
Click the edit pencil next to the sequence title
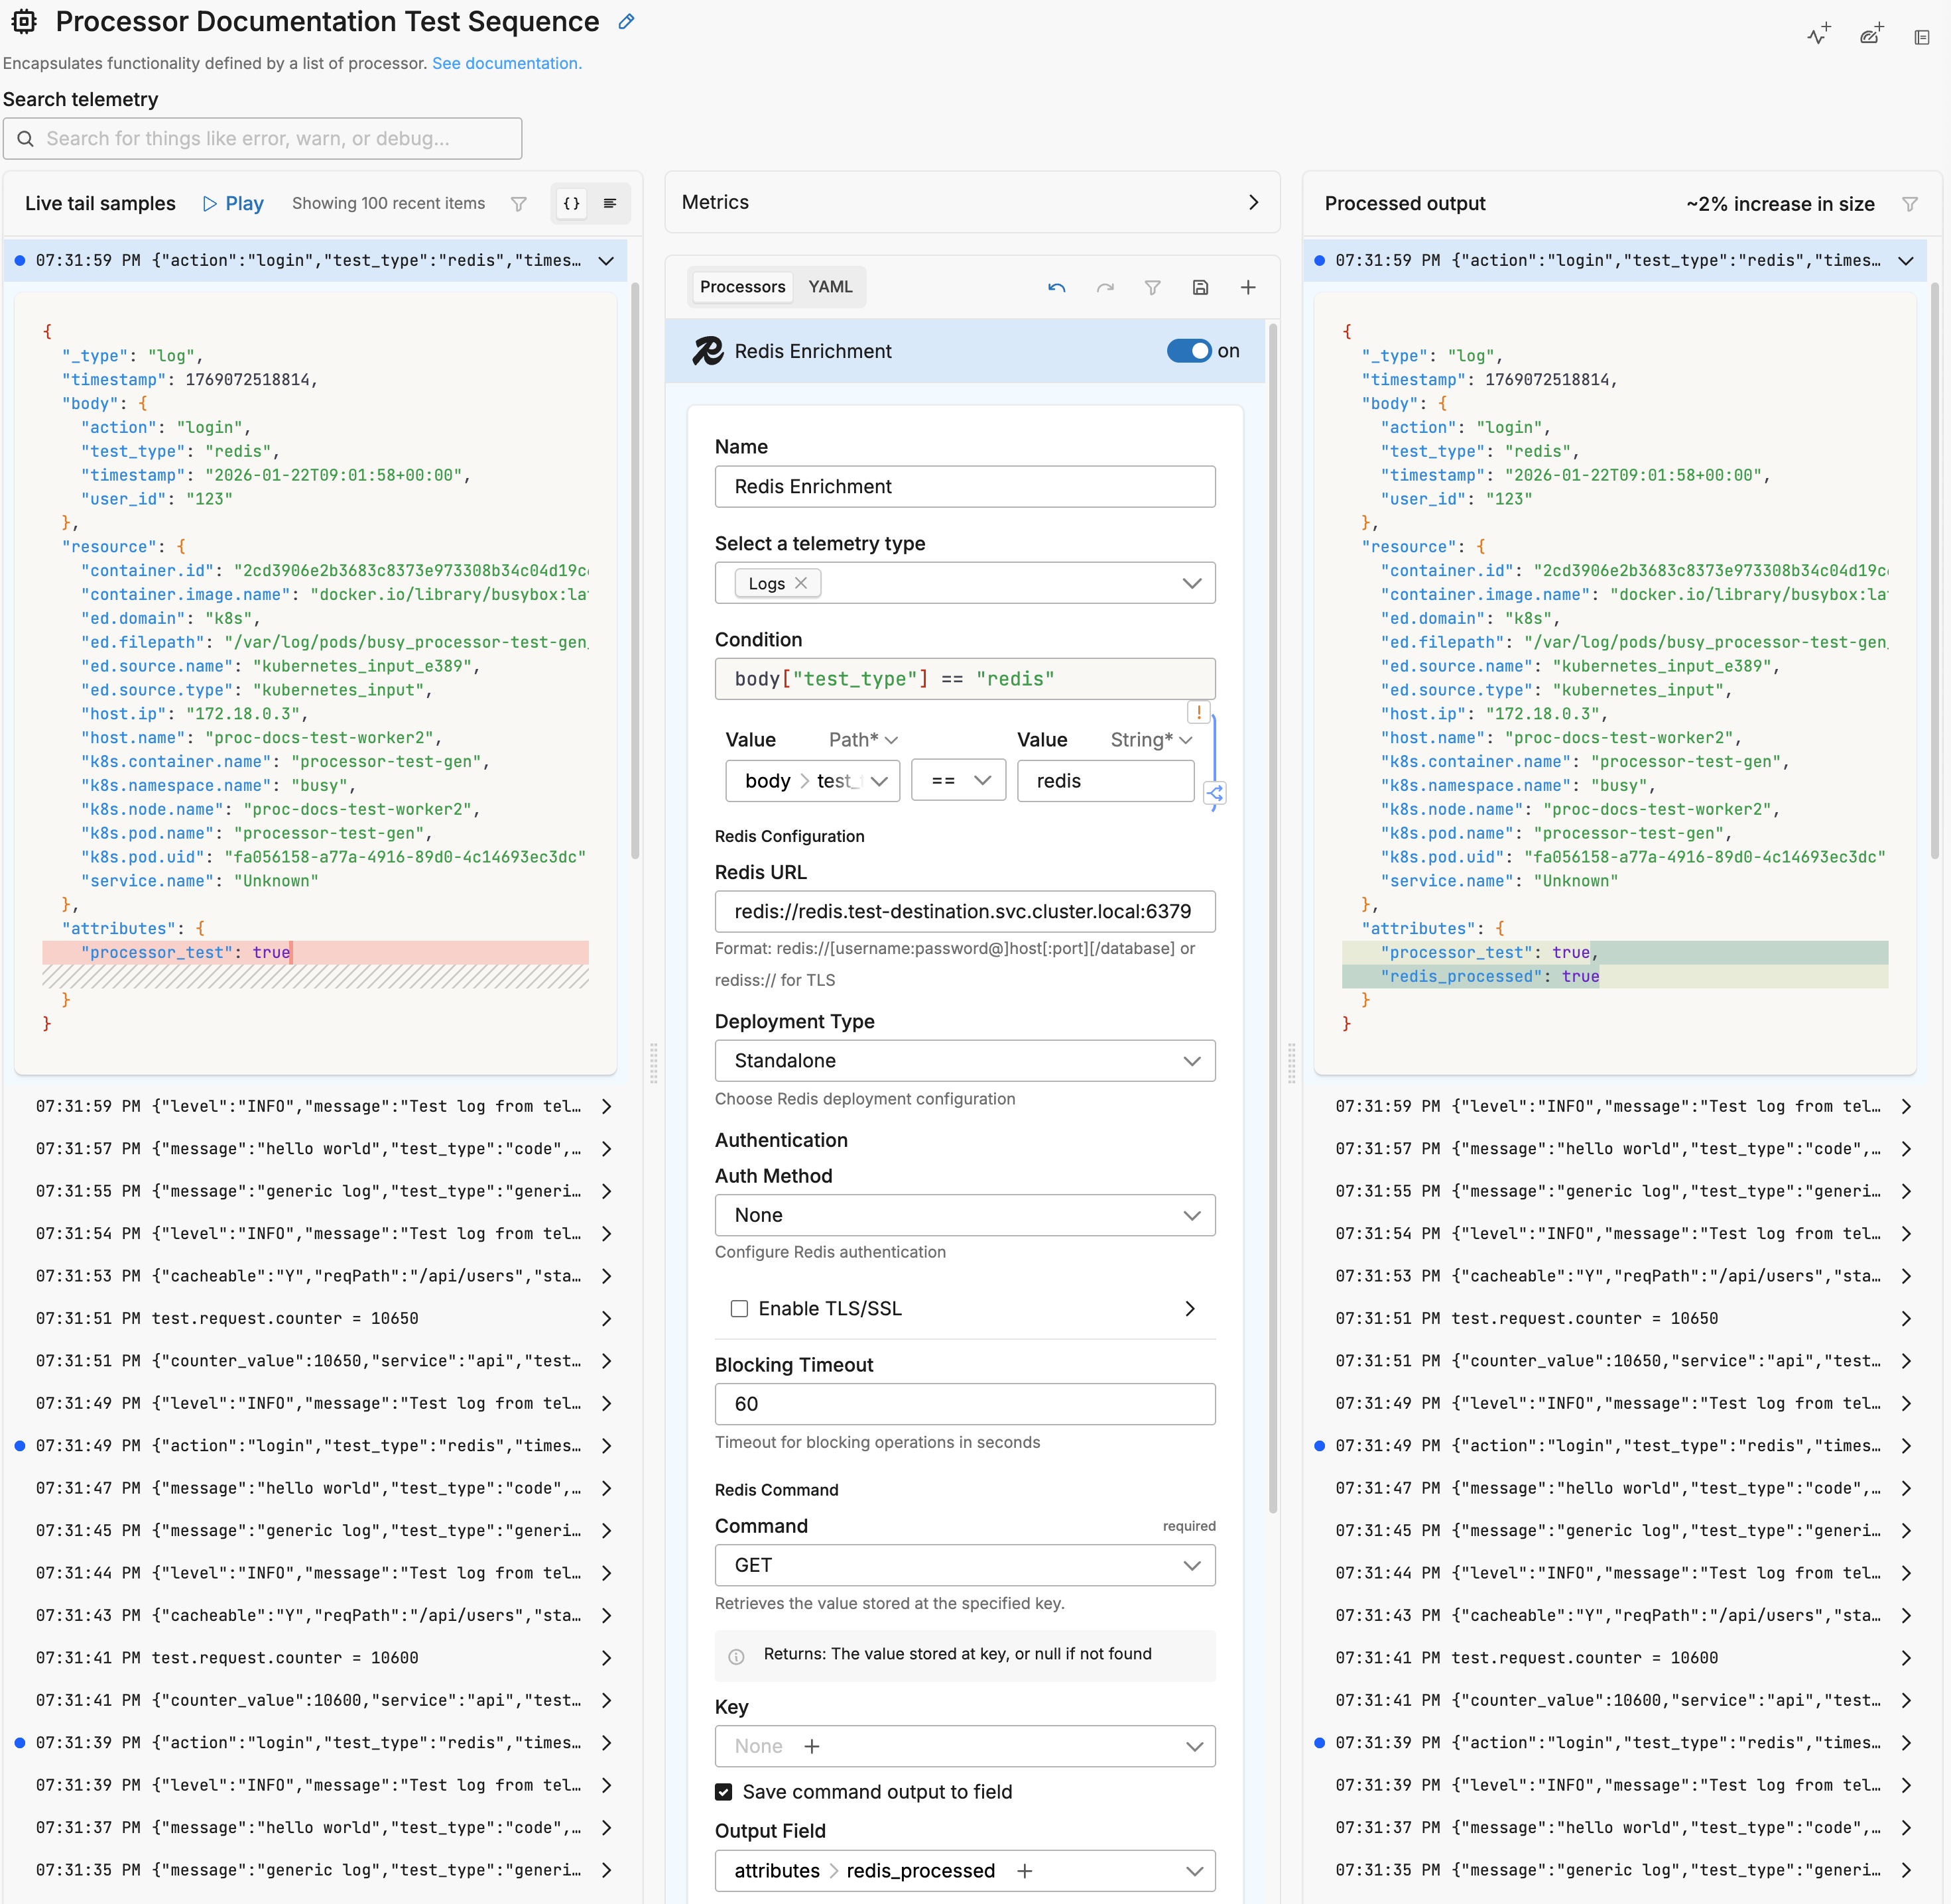(625, 21)
